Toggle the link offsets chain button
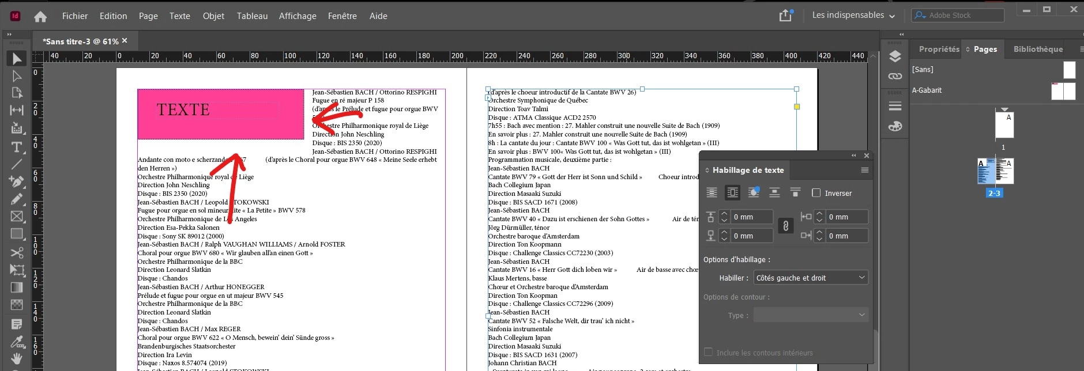 pyautogui.click(x=785, y=226)
